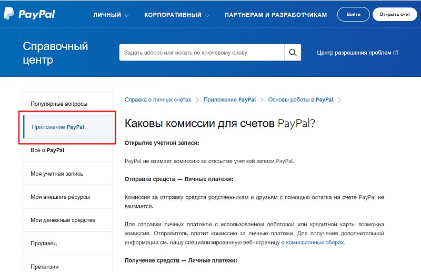421x272 pixels.
Task: Click the Войти button
Action: click(353, 14)
